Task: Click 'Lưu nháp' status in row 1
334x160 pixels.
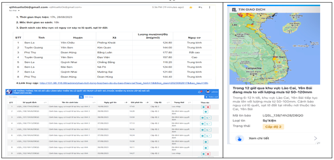Action: [x=176, y=107]
